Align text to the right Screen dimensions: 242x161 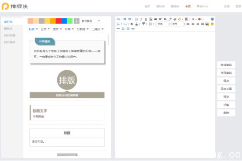(x=197, y=24)
